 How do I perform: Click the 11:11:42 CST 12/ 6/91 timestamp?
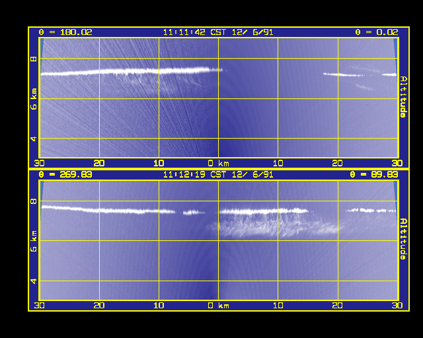tap(218, 32)
